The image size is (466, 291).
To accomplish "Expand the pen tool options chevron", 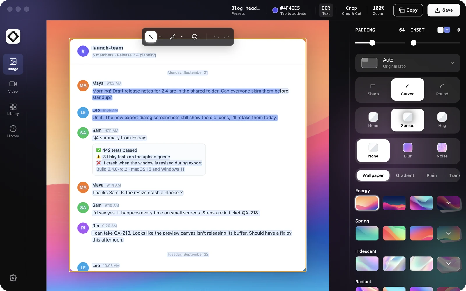I will pos(182,37).
